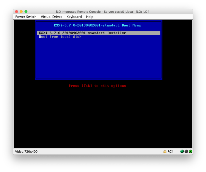
Task: Open the Power Switch menu
Action: click(x=26, y=17)
